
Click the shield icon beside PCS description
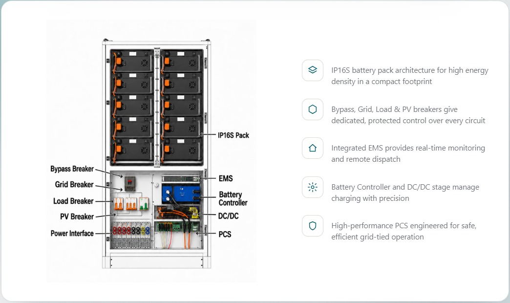tap(313, 226)
